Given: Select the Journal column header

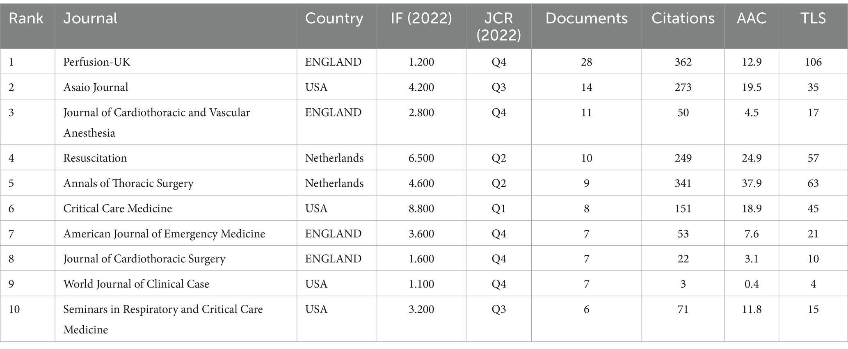Looking at the screenshot, I should point(90,18).
